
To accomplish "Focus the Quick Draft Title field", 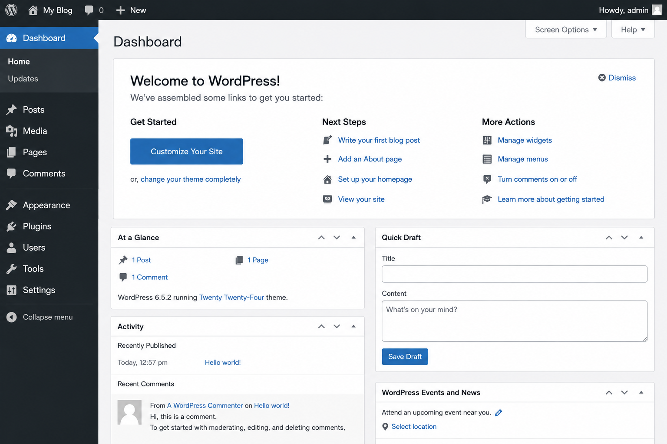I will pos(515,274).
